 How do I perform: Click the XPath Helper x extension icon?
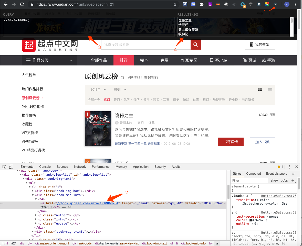coord(275,4)
